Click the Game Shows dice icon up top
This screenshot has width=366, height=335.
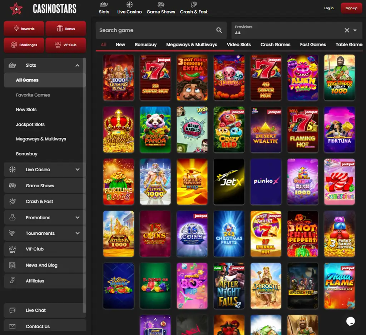point(161,5)
